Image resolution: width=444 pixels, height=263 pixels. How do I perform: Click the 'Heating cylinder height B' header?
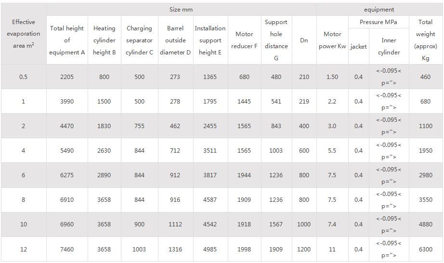pos(104,40)
